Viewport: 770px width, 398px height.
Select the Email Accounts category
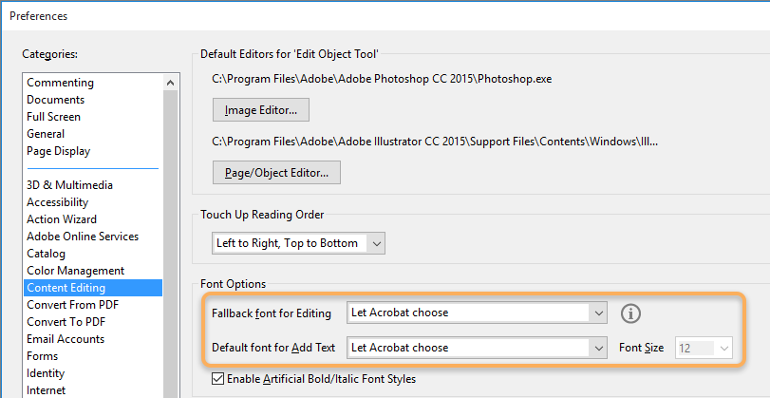[x=66, y=339]
